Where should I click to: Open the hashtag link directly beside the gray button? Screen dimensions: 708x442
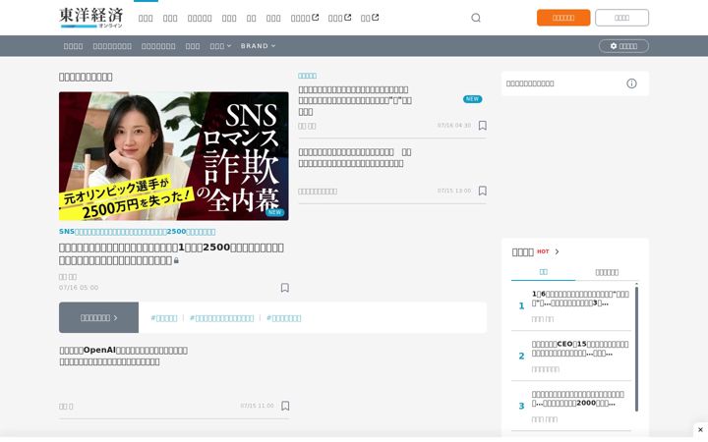click(x=164, y=318)
